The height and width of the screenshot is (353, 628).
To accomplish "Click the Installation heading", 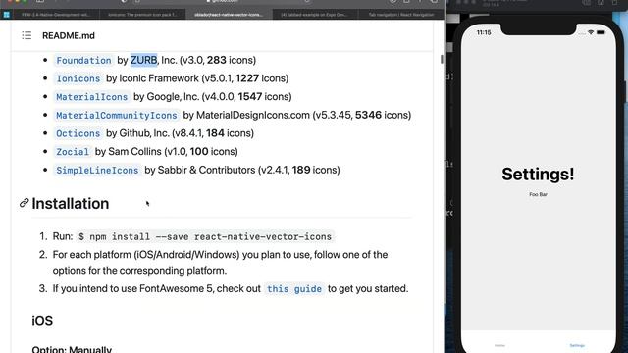I will click(x=71, y=203).
